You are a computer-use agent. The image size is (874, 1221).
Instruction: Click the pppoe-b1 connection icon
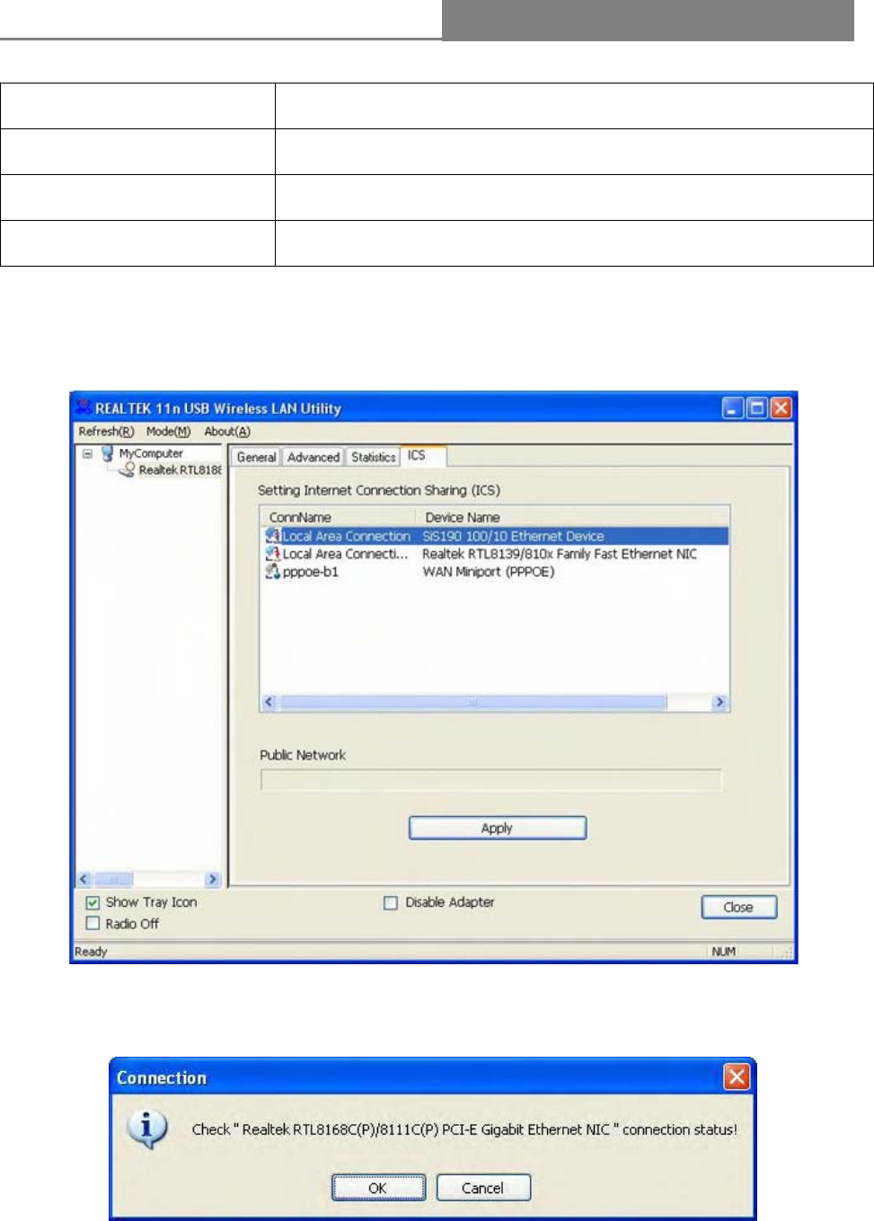pyautogui.click(x=273, y=572)
